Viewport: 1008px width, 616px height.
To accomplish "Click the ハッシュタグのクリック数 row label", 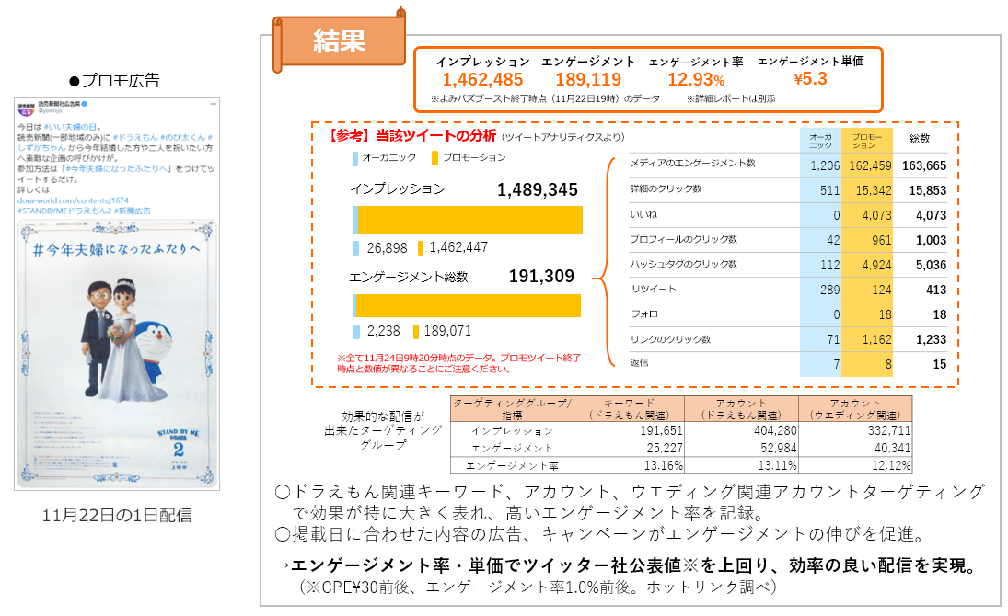I will click(x=683, y=264).
